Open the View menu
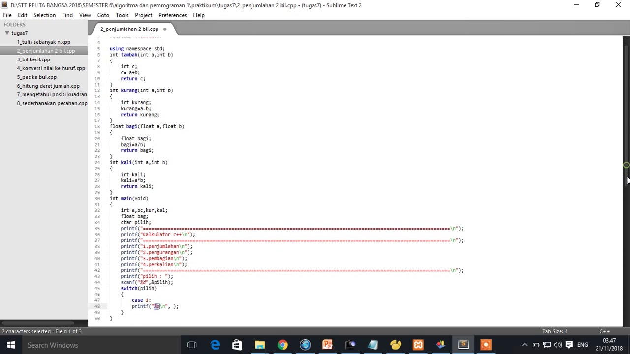This screenshot has height=354, width=630. click(x=85, y=15)
